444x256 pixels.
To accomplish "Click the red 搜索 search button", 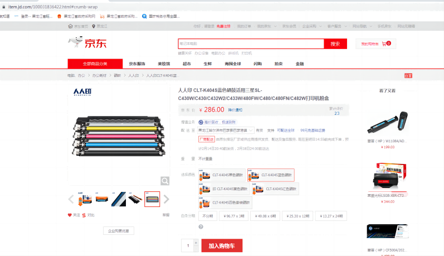I will click(335, 44).
